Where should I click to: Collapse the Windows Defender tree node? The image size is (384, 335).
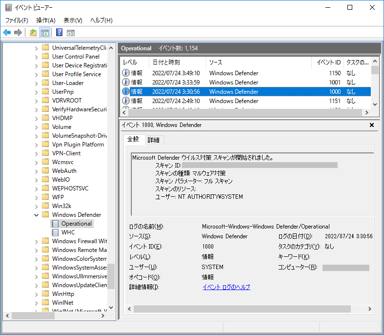point(36,215)
